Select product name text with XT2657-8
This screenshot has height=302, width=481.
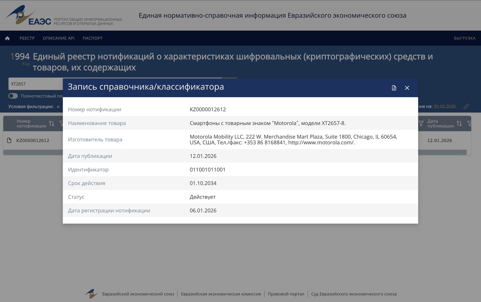coord(268,123)
